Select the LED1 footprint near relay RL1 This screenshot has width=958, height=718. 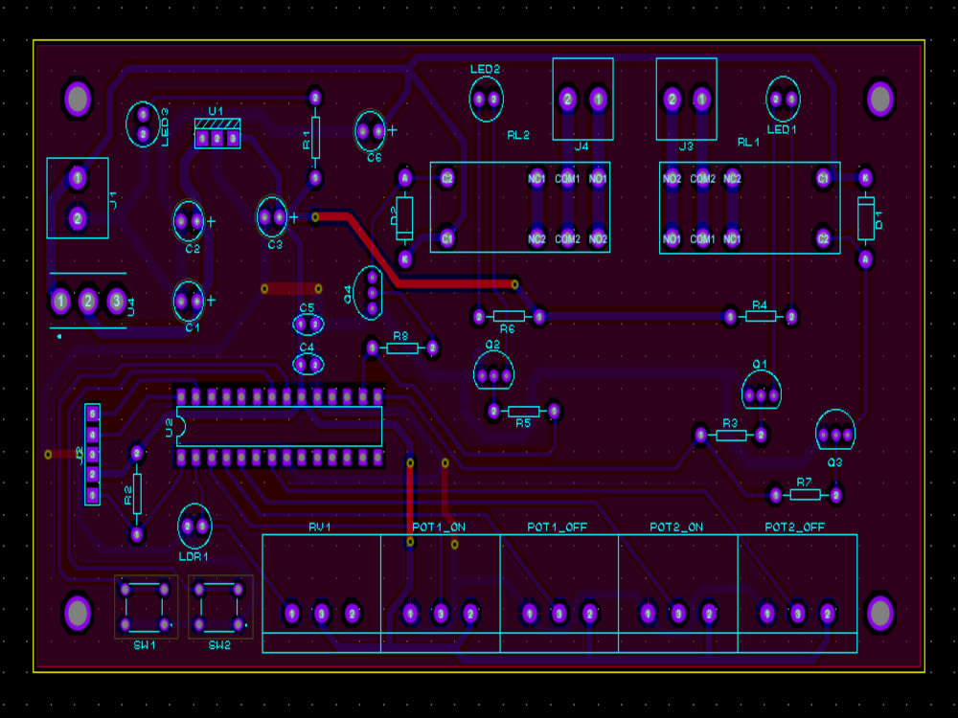pos(781,99)
